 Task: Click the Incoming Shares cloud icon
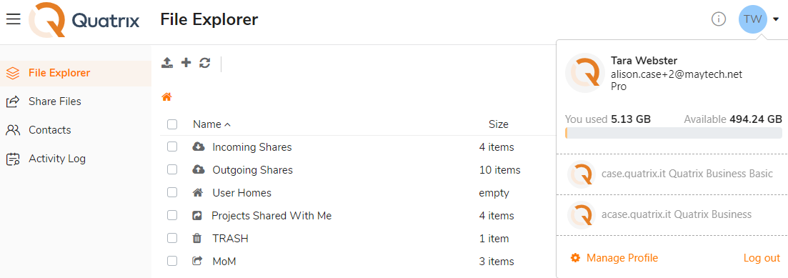(x=199, y=147)
